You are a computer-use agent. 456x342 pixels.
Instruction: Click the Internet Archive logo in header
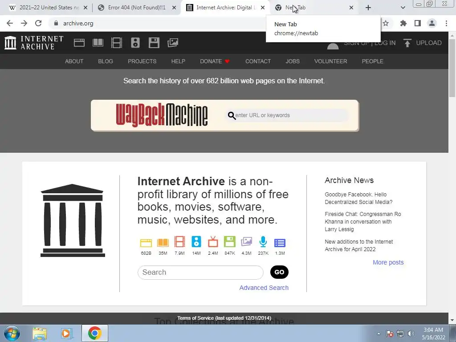coord(34,43)
